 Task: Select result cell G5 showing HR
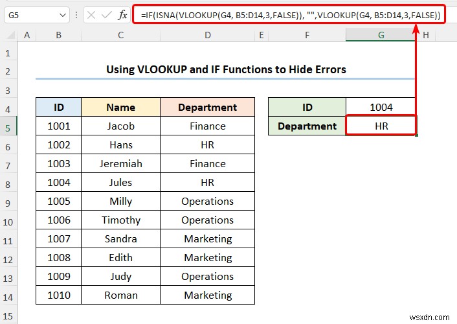point(381,126)
